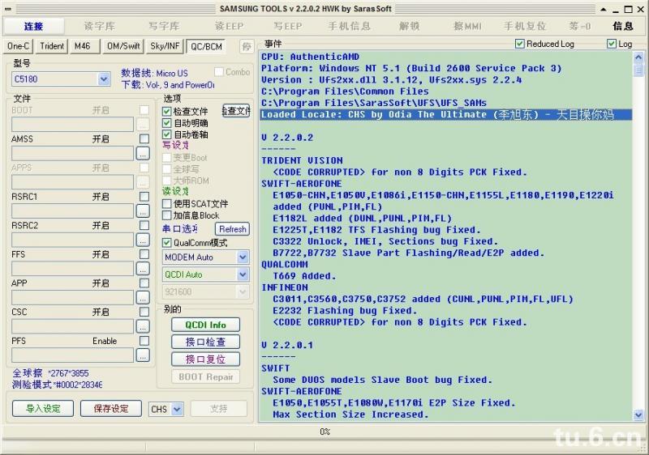The height and width of the screenshot is (455, 649).
Task: Open the PFS file browse button
Action: [143, 355]
